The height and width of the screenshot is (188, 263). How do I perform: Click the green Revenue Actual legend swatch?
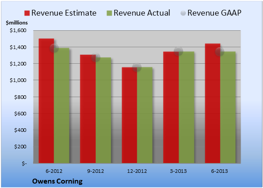click(109, 13)
